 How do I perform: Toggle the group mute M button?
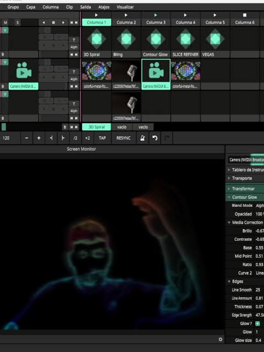[x=5, y=23]
